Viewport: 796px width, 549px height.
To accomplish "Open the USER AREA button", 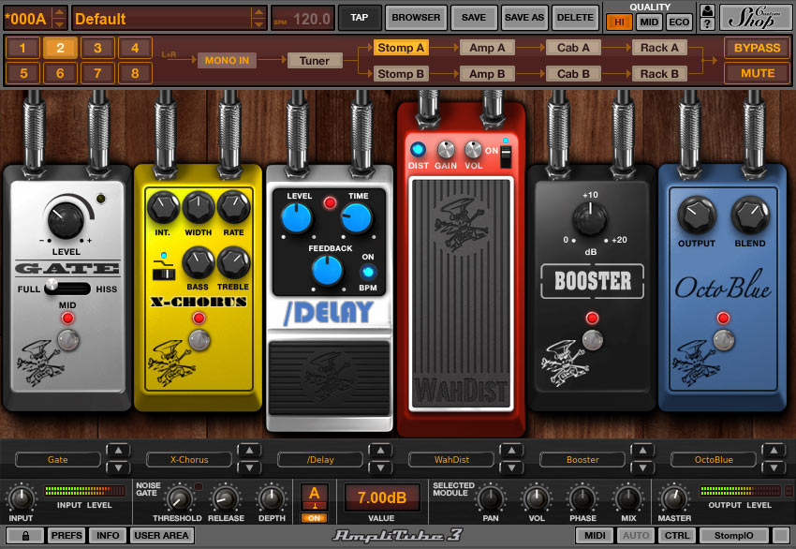I will 161,535.
